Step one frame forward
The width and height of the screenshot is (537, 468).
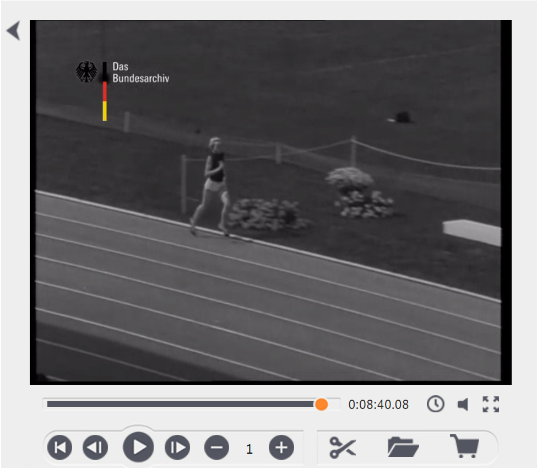[177, 448]
